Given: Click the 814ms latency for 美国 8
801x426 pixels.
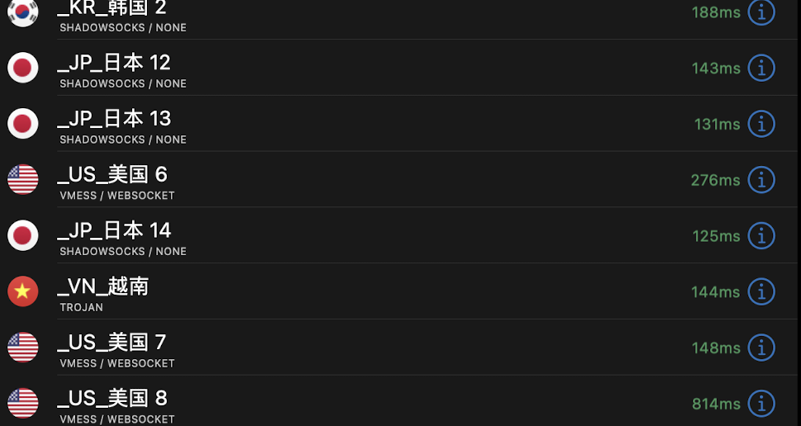Looking at the screenshot, I should (716, 404).
